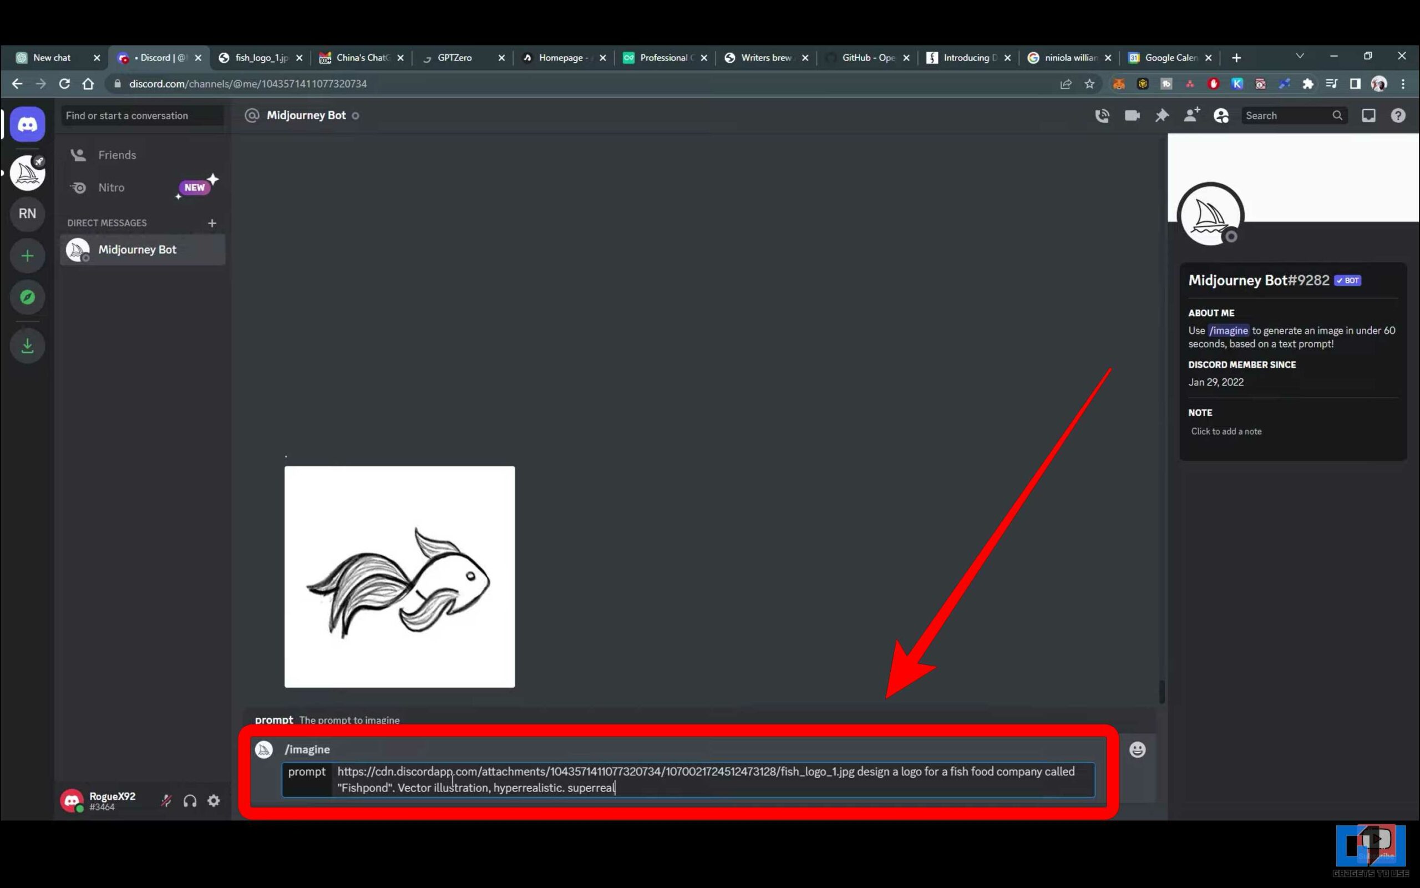The width and height of the screenshot is (1420, 888).
Task: Start a voice call with Midjourney Bot
Action: coord(1102,116)
